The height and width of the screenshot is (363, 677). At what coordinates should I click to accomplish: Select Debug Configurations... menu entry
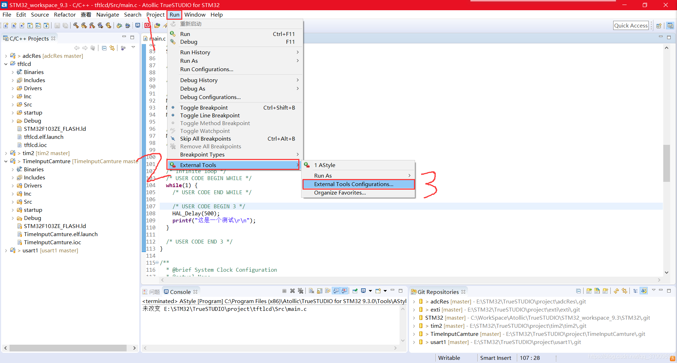(235, 97)
